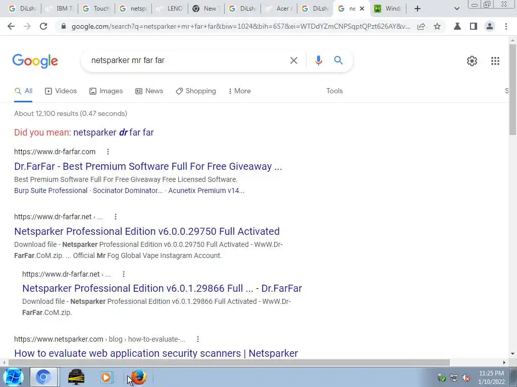Screen dimensions: 517x387
Task: Click the scroll right arrow
Action: tap(504, 362)
